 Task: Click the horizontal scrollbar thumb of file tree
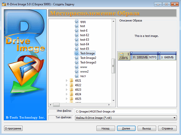pos(56,105)
